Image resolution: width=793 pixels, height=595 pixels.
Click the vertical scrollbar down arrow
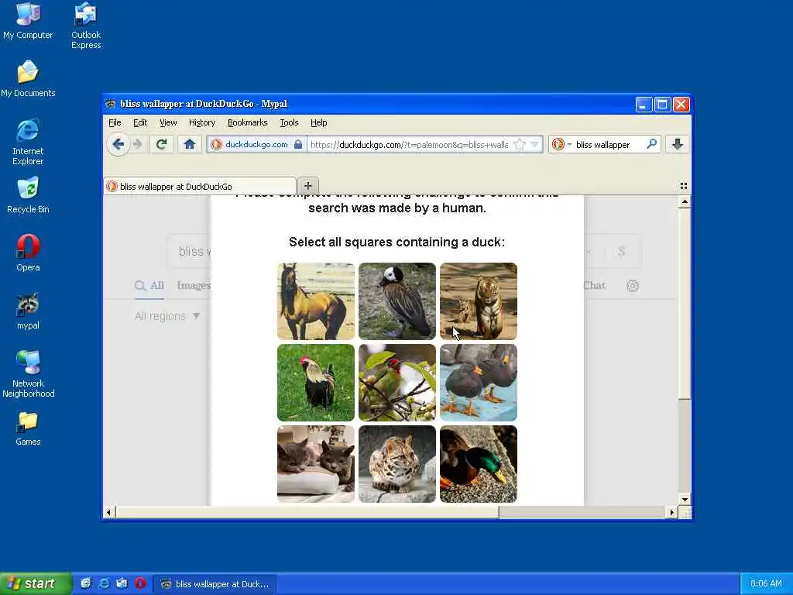[x=685, y=500]
